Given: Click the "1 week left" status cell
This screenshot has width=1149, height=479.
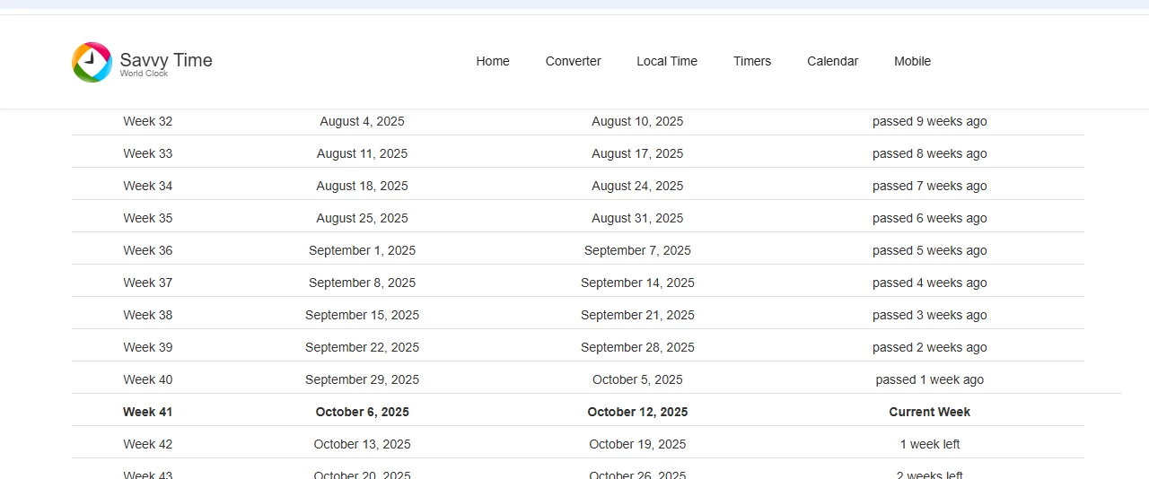Looking at the screenshot, I should coord(929,444).
